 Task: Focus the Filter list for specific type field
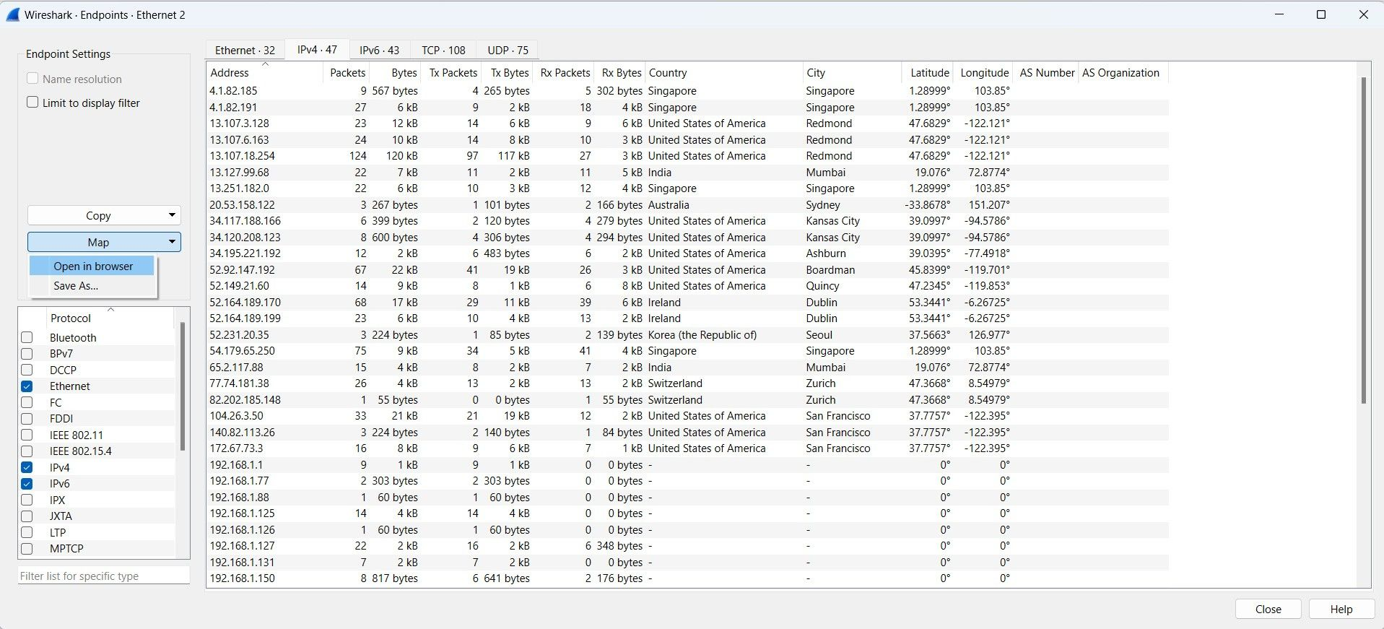(x=103, y=576)
